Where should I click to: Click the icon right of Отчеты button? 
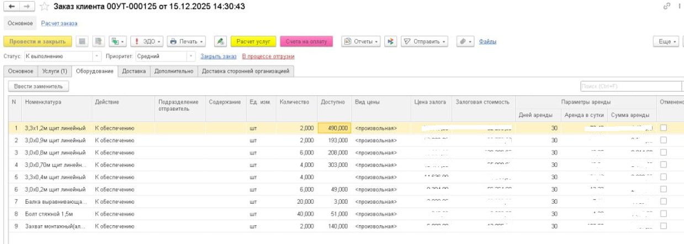pyautogui.click(x=391, y=42)
